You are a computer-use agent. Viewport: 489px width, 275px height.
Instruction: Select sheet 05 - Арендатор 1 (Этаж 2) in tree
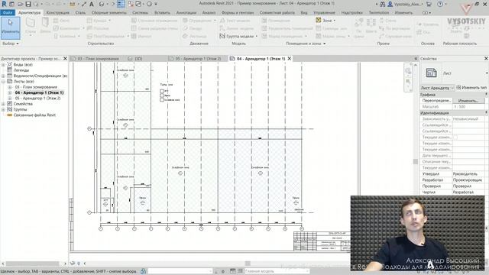pyautogui.click(x=37, y=99)
